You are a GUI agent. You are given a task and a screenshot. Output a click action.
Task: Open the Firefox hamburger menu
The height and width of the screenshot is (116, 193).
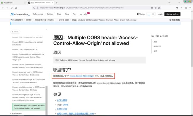(190, 8)
